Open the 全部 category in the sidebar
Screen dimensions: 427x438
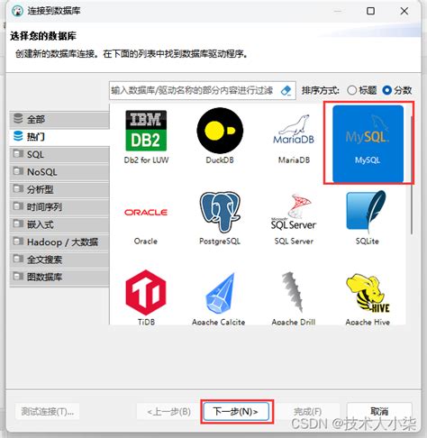[x=59, y=119]
